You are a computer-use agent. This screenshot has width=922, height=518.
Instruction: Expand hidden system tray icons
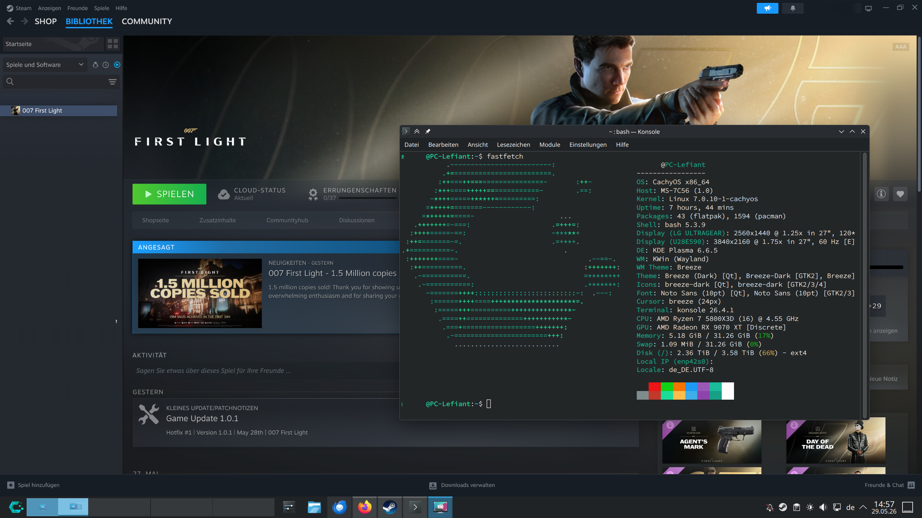click(863, 507)
